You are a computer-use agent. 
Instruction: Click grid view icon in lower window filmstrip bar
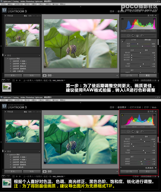point(14,176)
